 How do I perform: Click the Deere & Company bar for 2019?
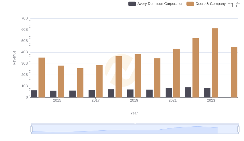pyautogui.click(x=138, y=76)
